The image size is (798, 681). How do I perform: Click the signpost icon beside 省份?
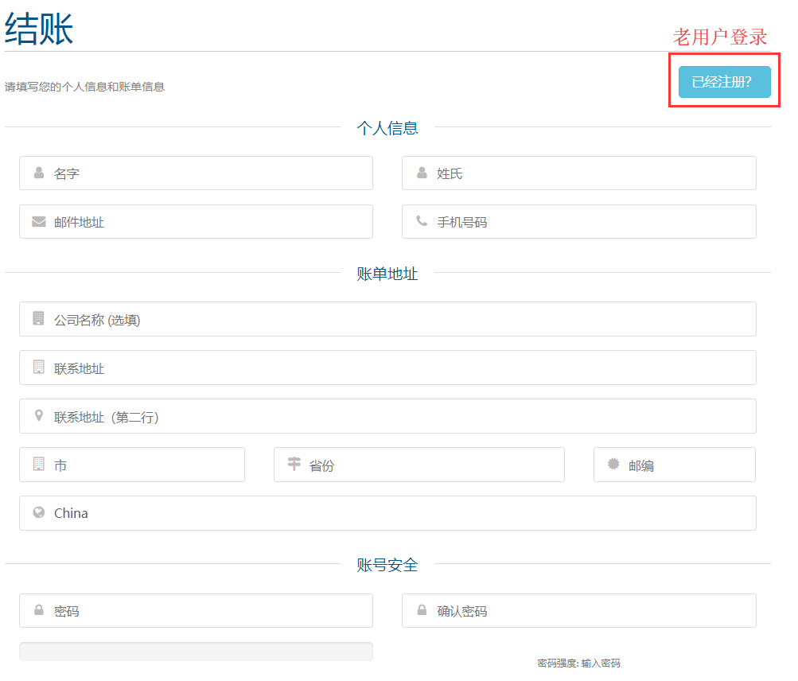[x=294, y=464]
